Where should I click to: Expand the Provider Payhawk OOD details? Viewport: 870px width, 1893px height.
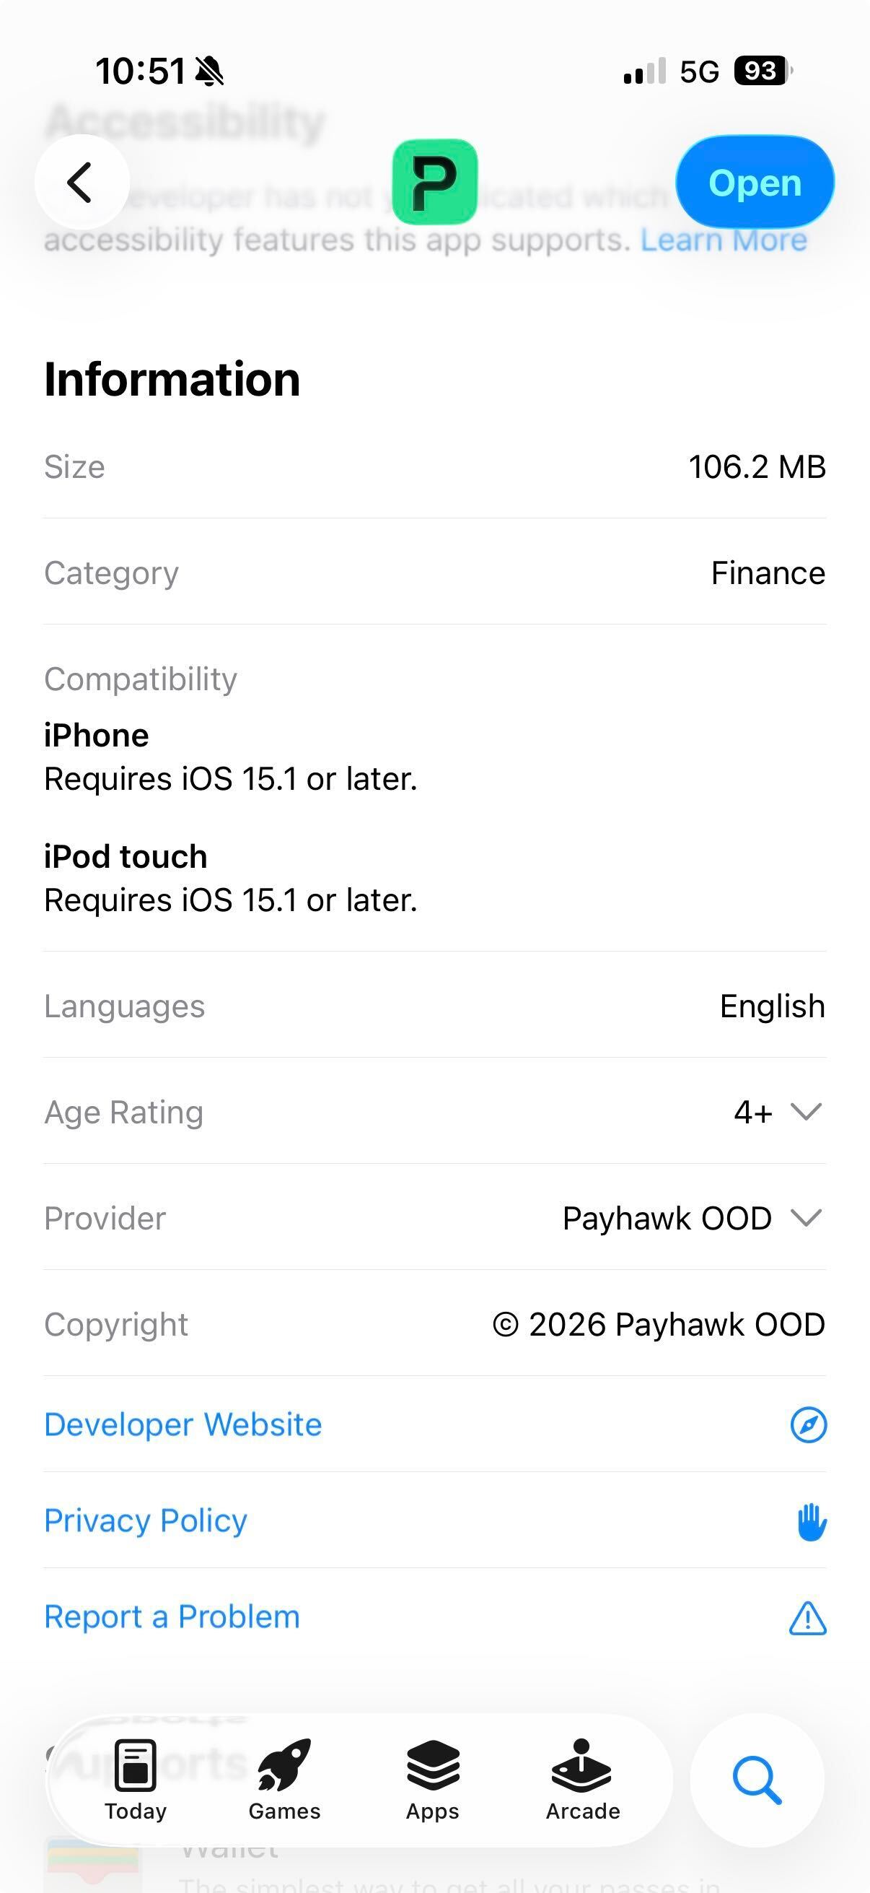[805, 1218]
